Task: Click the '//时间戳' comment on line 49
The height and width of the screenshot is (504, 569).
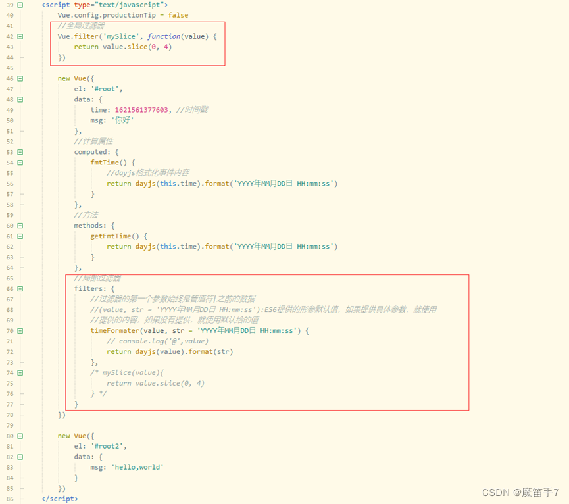Action: (x=192, y=110)
